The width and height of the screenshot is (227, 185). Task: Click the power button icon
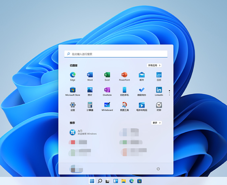[x=158, y=169]
